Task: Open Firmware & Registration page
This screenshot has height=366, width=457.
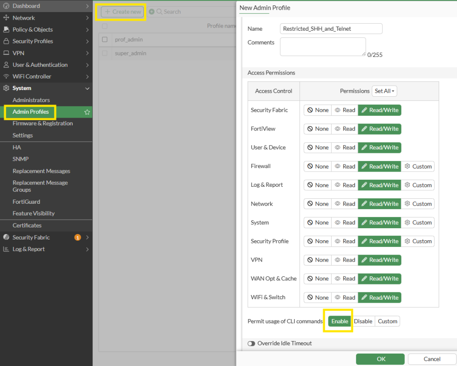Action: click(42, 123)
